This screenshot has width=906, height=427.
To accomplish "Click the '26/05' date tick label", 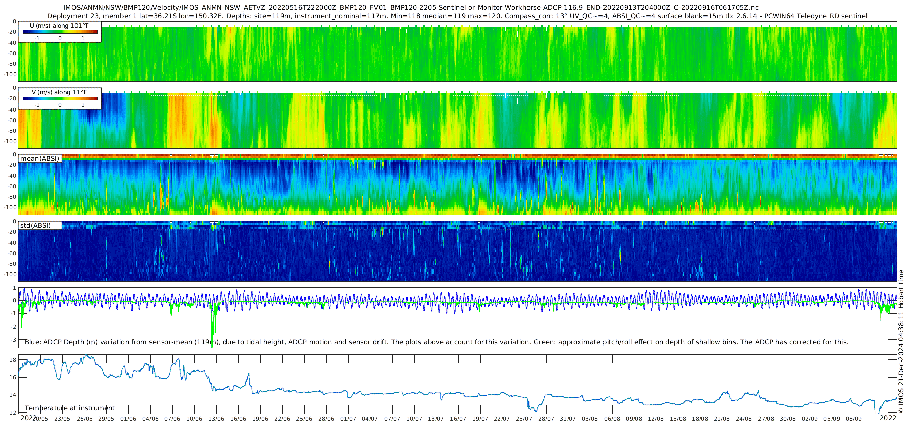I will tap(84, 419).
